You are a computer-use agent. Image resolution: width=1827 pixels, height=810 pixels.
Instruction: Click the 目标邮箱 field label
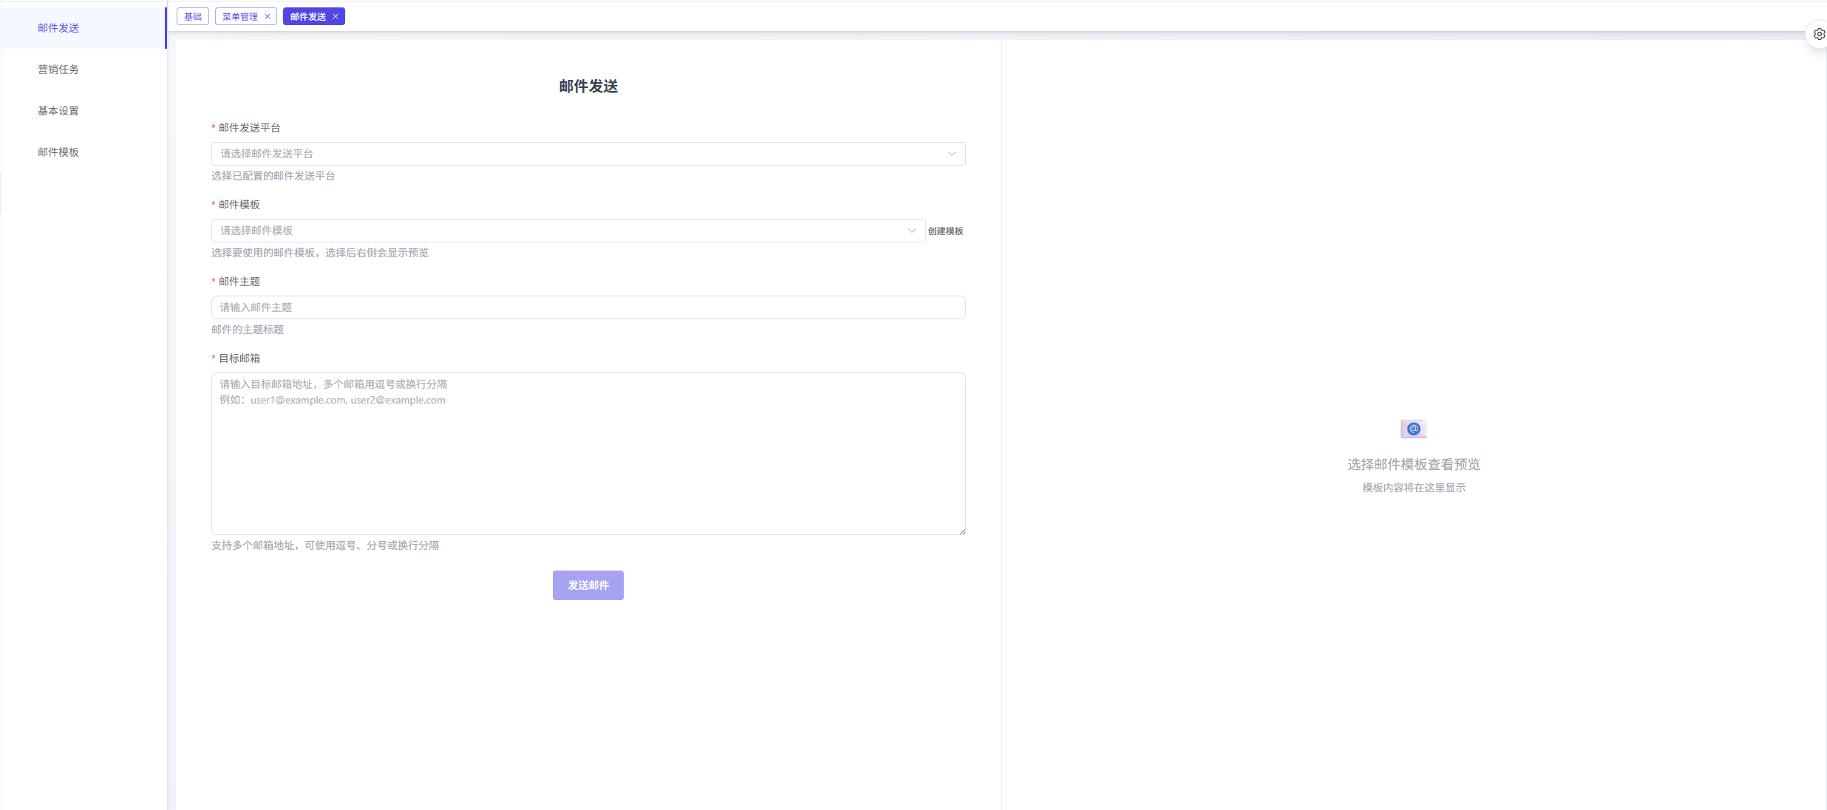pyautogui.click(x=239, y=358)
